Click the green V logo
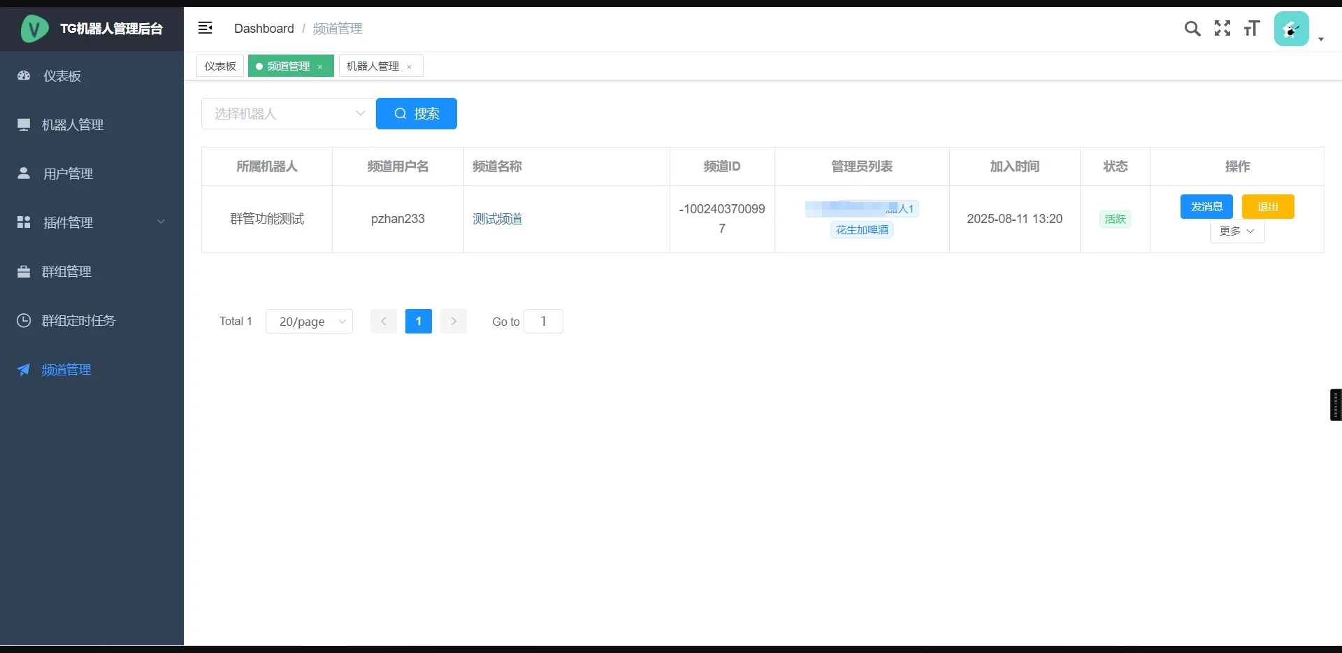This screenshot has height=653, width=1342. click(34, 29)
